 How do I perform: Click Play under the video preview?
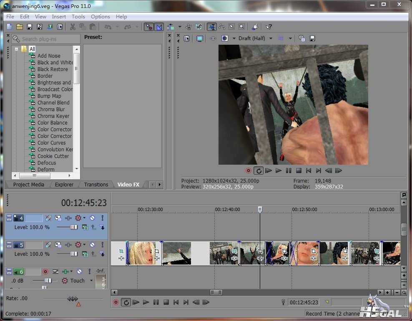[279, 171]
